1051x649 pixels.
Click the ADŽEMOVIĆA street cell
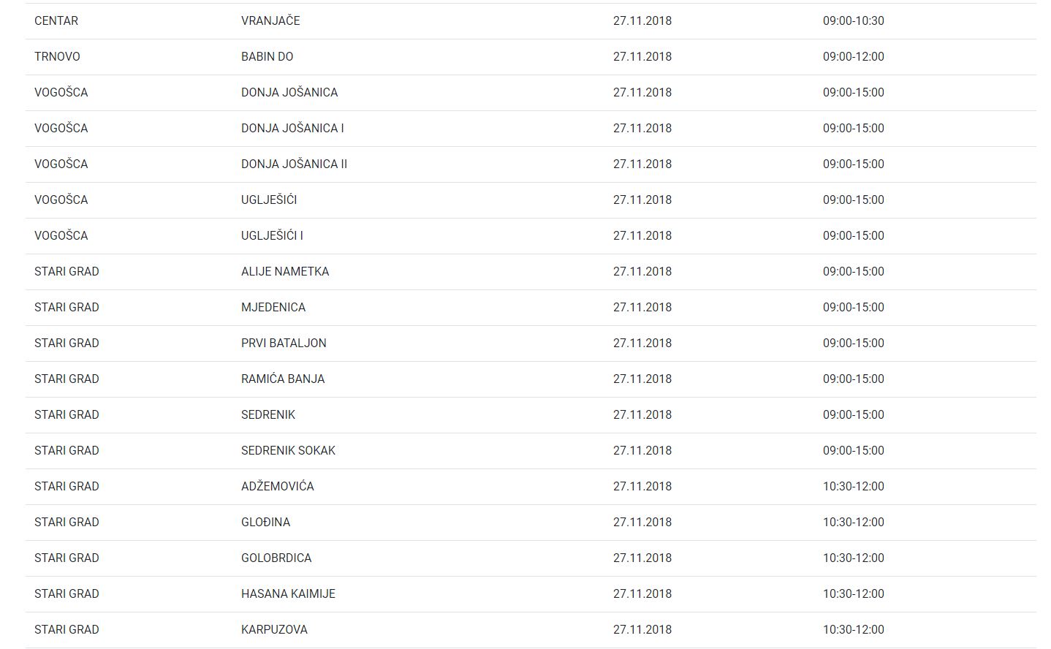[x=277, y=486]
